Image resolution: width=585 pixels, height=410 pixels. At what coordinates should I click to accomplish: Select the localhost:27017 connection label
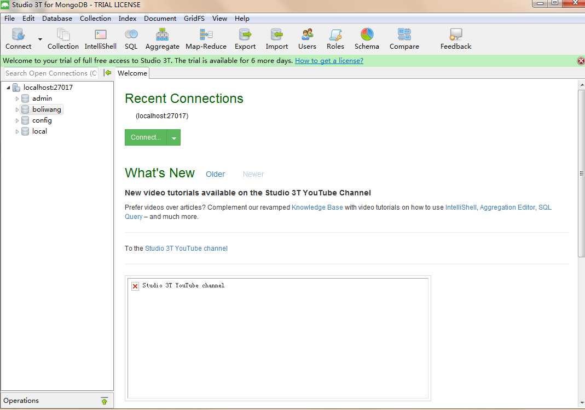(48, 88)
